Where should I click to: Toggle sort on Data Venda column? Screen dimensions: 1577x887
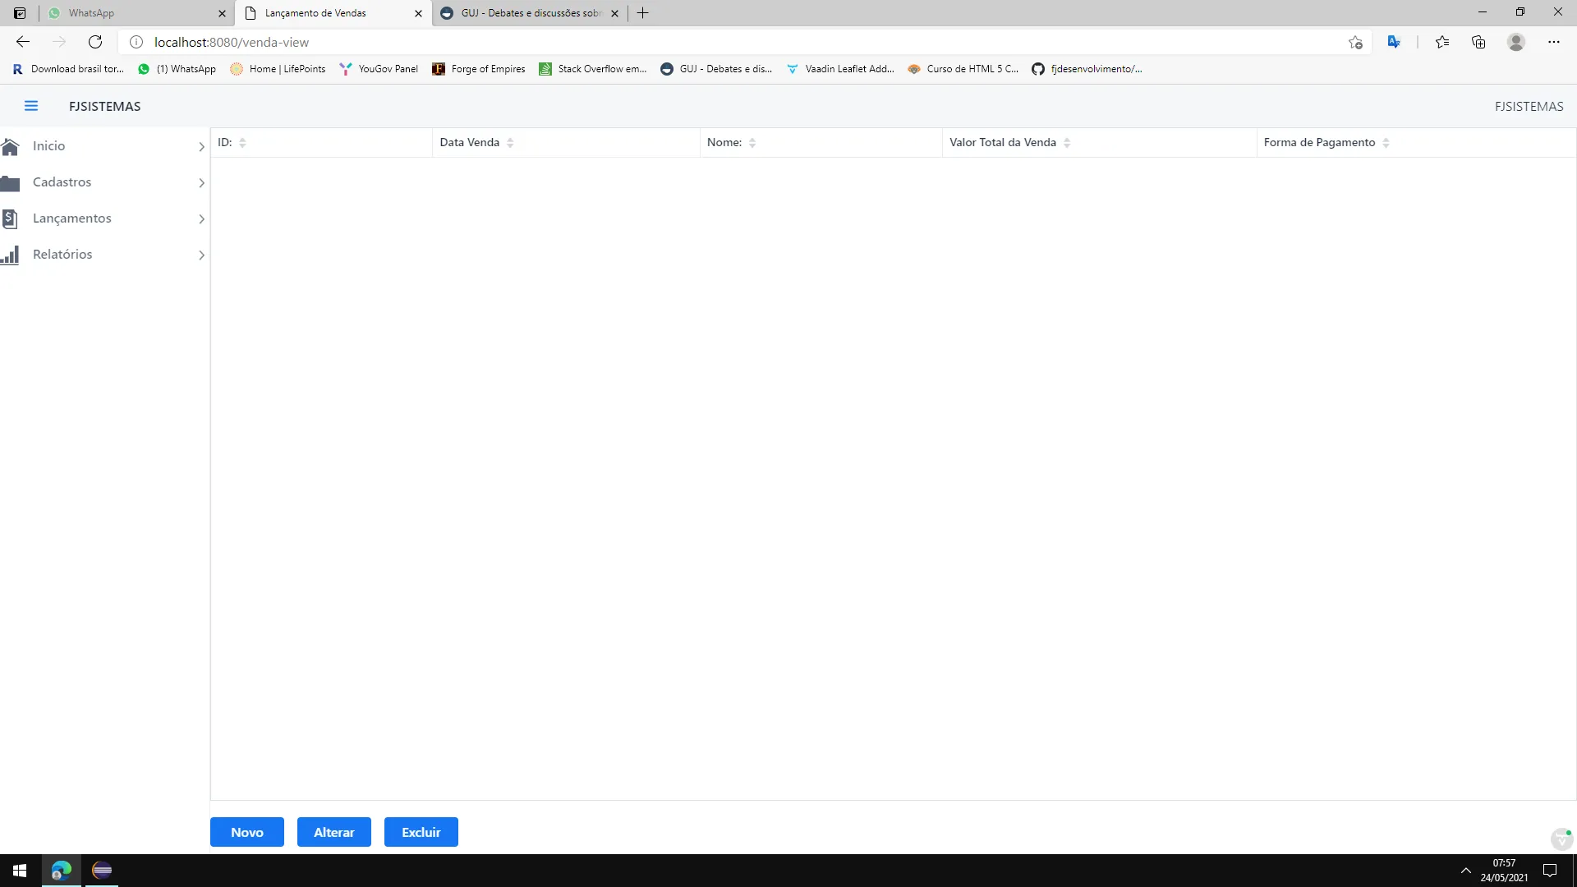coord(510,143)
